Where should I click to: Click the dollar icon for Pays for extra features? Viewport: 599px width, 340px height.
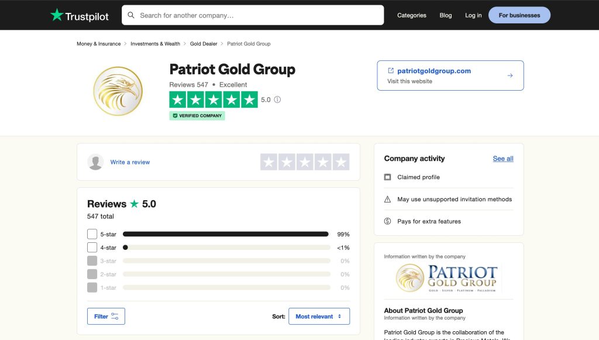pyautogui.click(x=387, y=221)
